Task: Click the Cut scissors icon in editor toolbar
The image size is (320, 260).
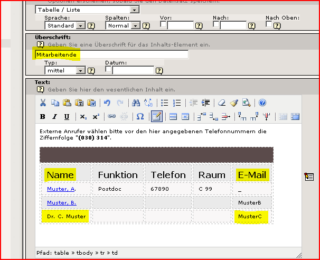Action: 43,103
